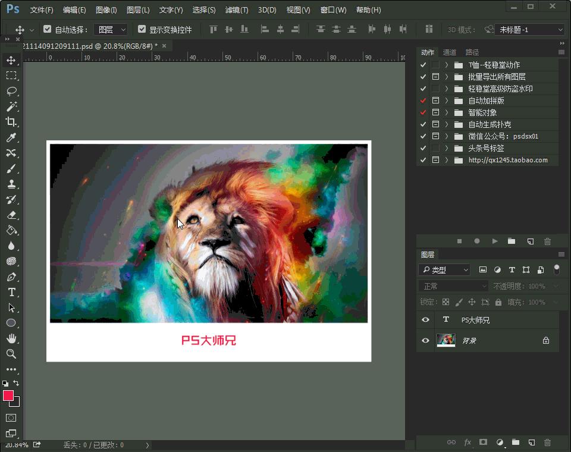
Task: Activate the Crop tool
Action: pos(12,121)
